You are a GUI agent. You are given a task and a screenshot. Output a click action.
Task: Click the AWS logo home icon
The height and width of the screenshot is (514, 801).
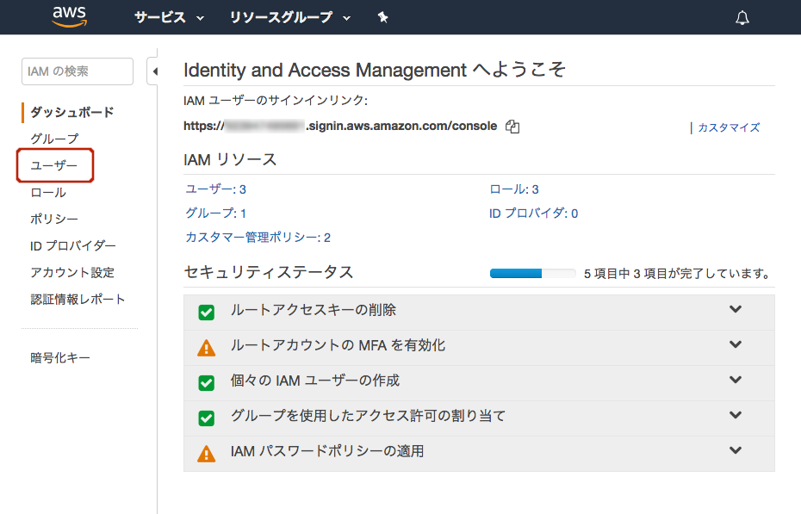pos(70,17)
